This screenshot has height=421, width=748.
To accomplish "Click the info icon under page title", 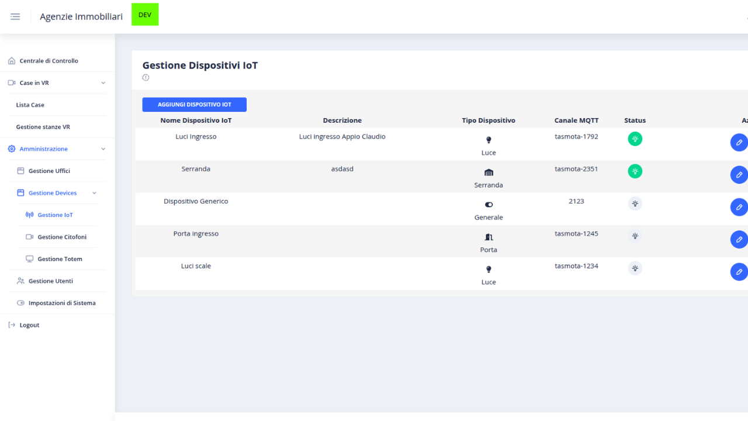I will point(146,78).
